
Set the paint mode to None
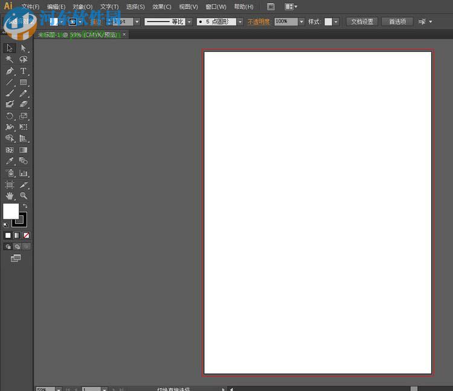[26, 235]
